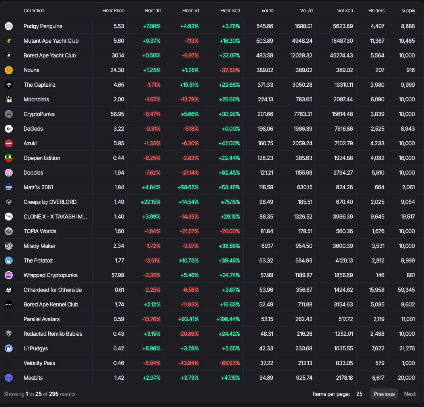Sort by Floor 7d column header
The image size is (424, 407).
point(191,11)
